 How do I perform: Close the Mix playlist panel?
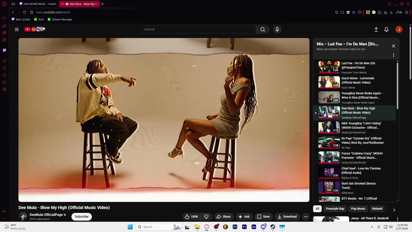pos(393,46)
